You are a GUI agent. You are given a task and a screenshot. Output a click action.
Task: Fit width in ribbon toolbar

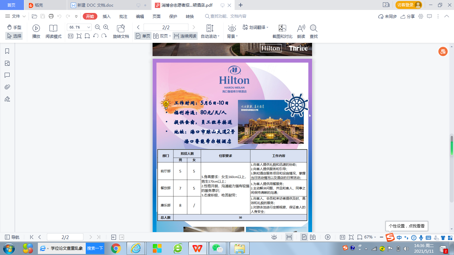87,36
